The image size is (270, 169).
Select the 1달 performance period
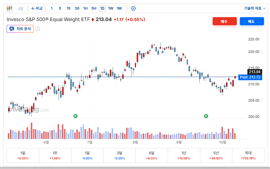pos(87,155)
